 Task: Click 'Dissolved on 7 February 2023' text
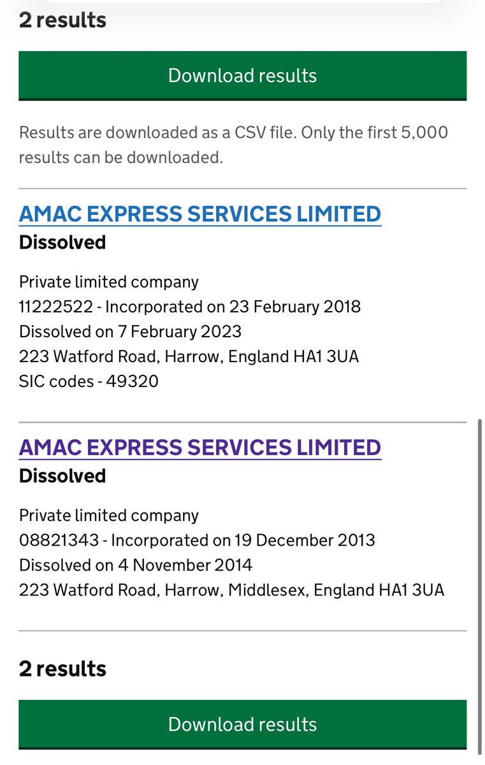131,331
